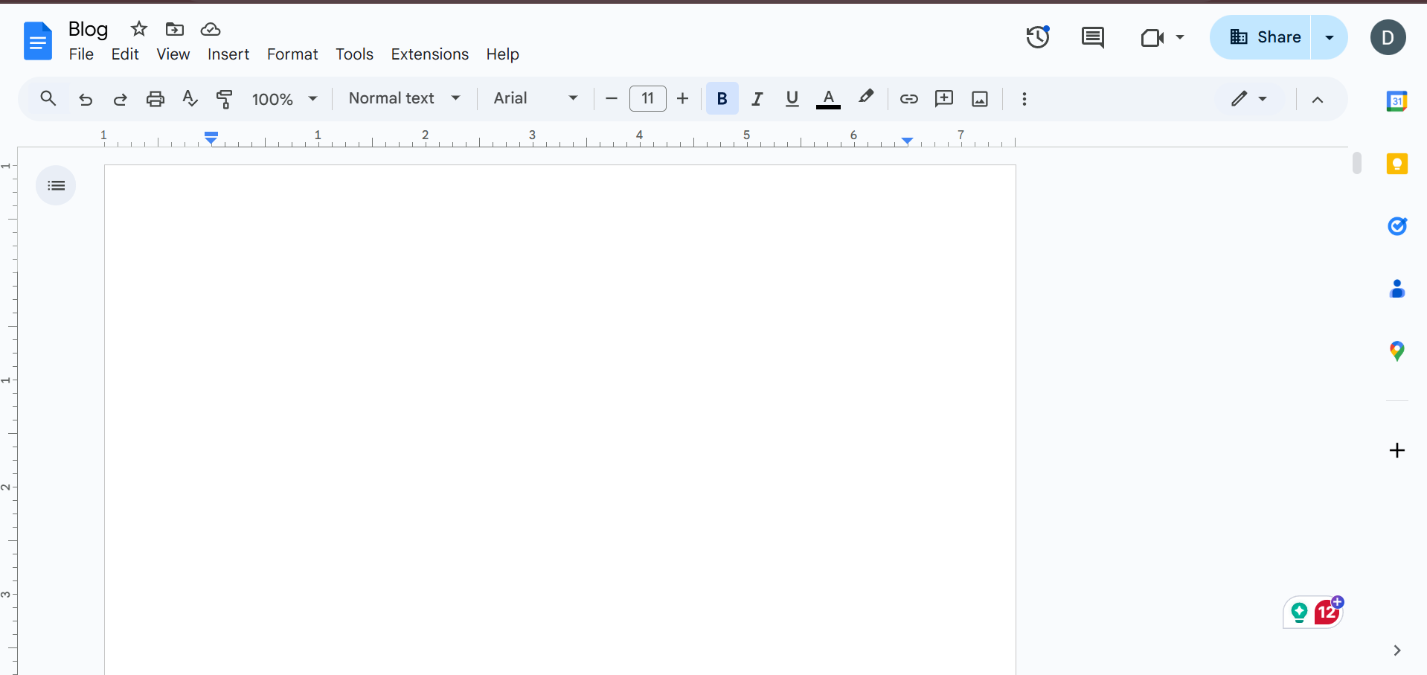Screen dimensions: 1427x675
Task: Open Google Keep in the side panel
Action: coord(1398,163)
